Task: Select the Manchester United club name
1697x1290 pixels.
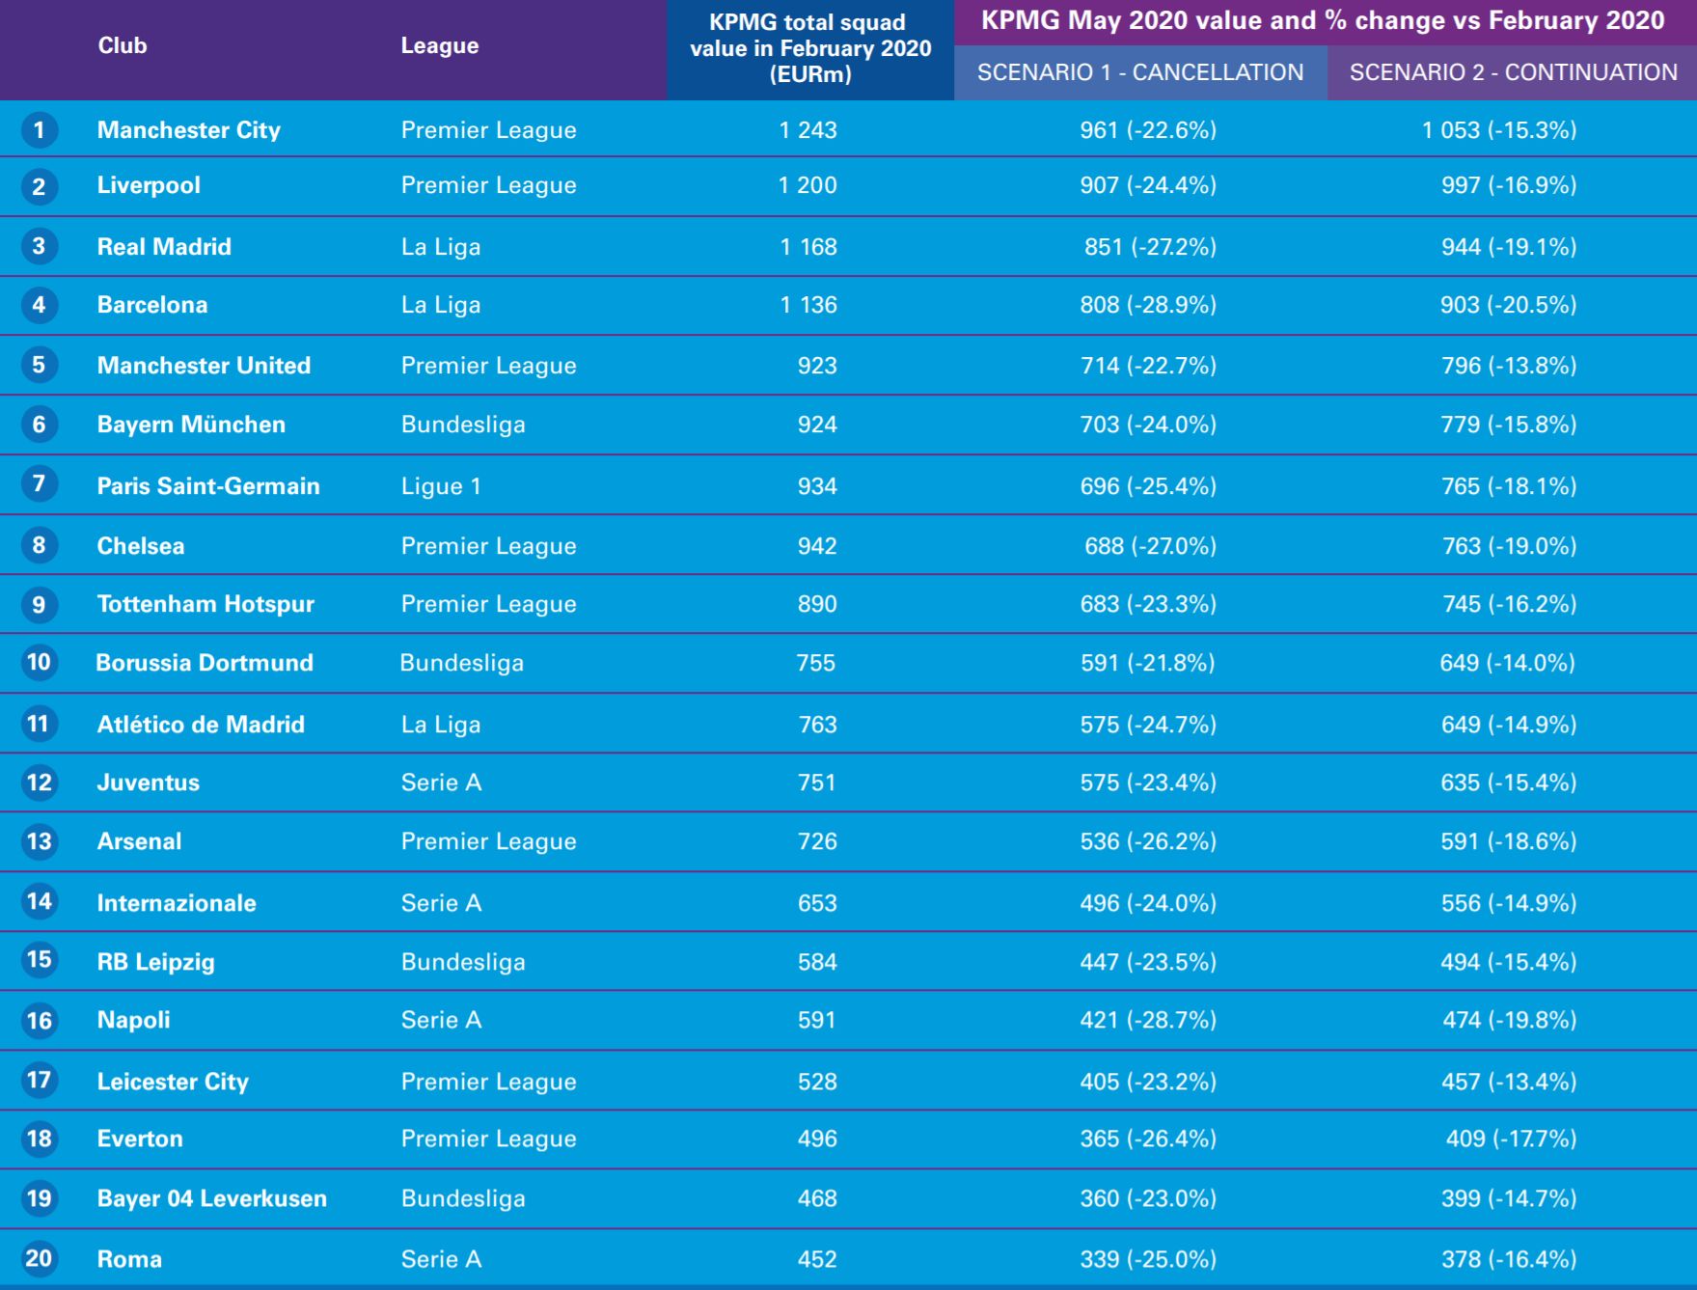Action: (x=204, y=365)
